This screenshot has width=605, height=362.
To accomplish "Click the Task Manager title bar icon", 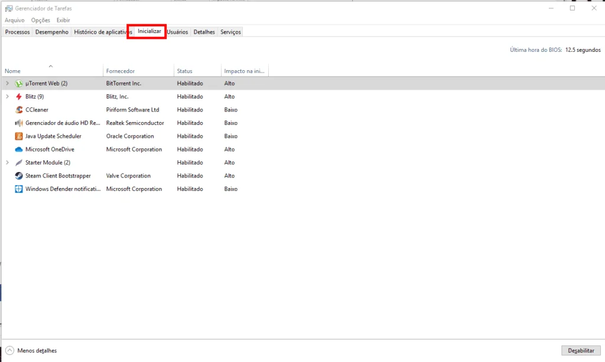I will point(8,8).
